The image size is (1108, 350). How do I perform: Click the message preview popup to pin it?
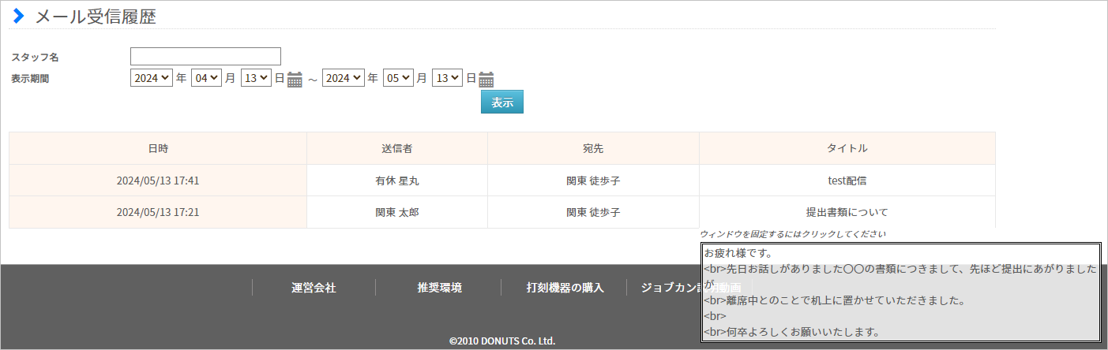pyautogui.click(x=900, y=292)
